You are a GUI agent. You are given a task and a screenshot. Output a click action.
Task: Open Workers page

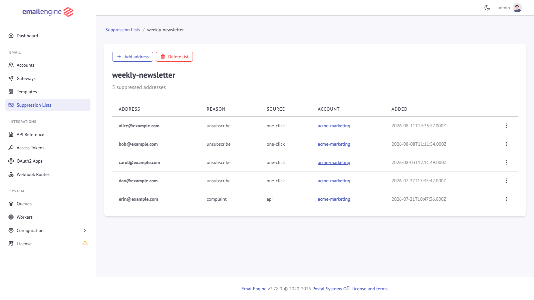tap(48, 217)
